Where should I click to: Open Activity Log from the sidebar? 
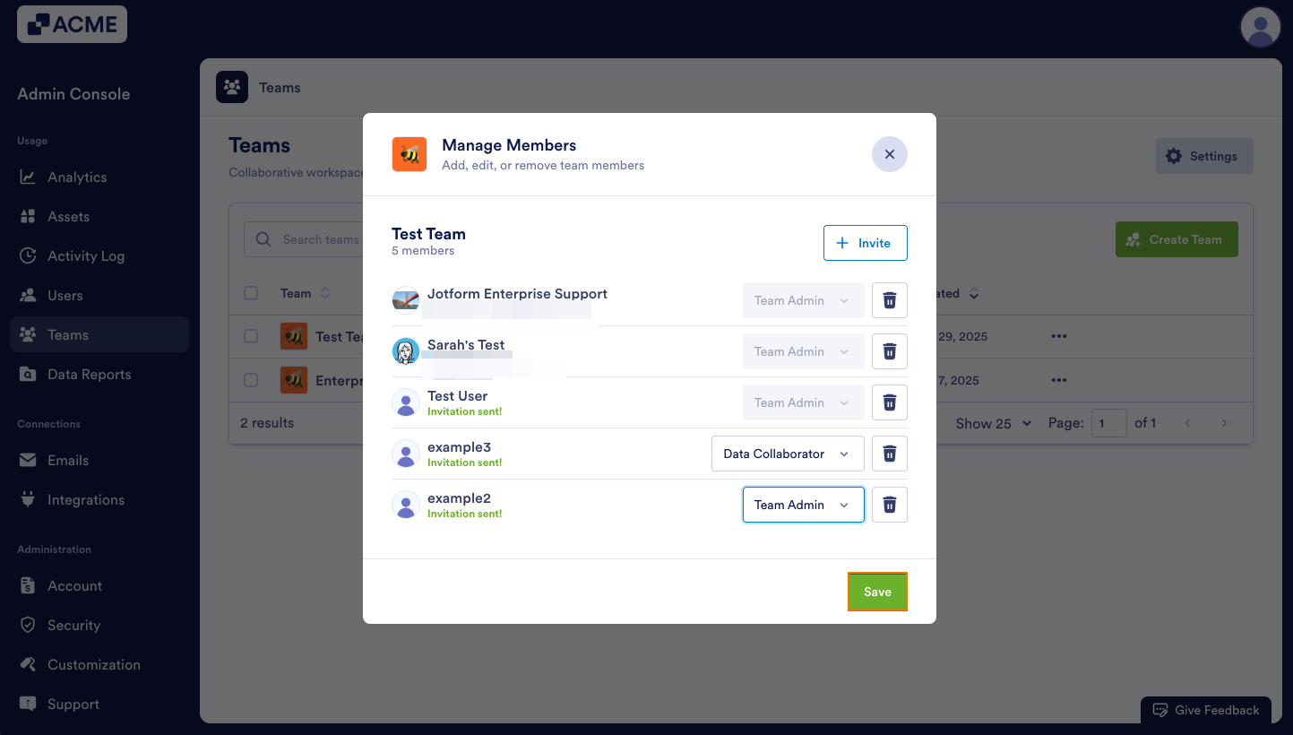[x=86, y=256]
